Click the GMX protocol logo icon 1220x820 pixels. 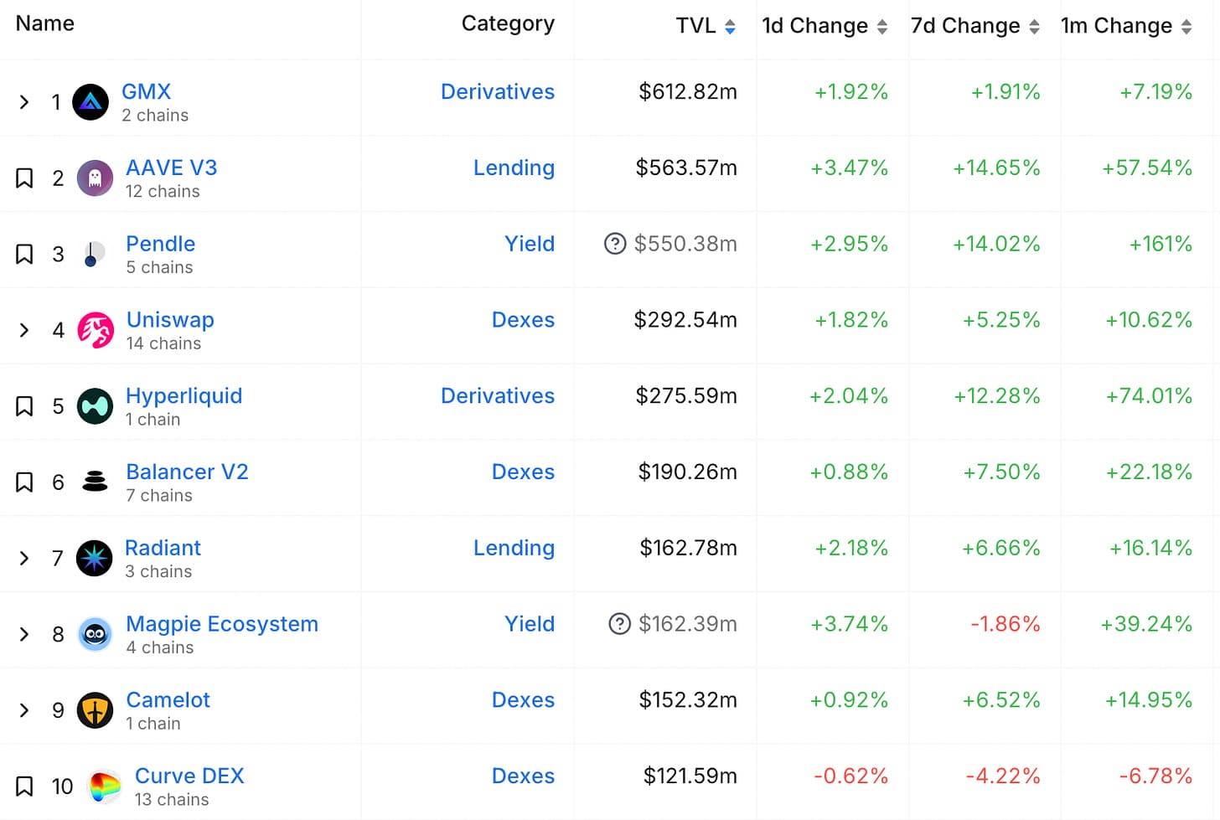90,102
